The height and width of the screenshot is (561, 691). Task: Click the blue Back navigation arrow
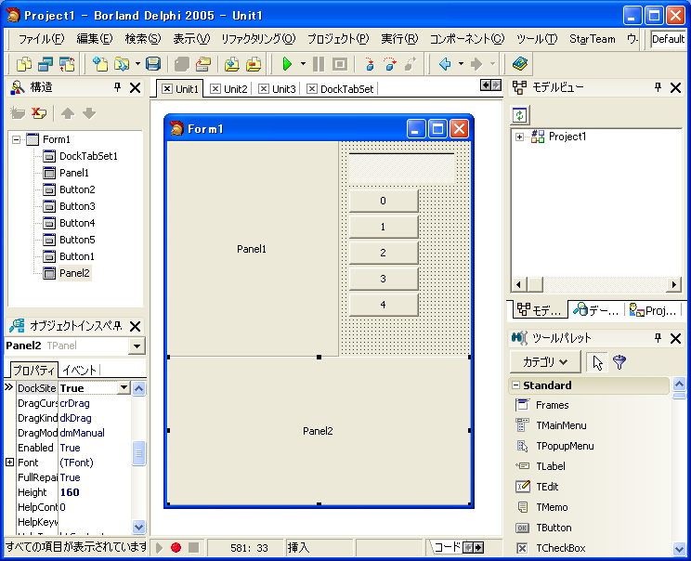[445, 64]
